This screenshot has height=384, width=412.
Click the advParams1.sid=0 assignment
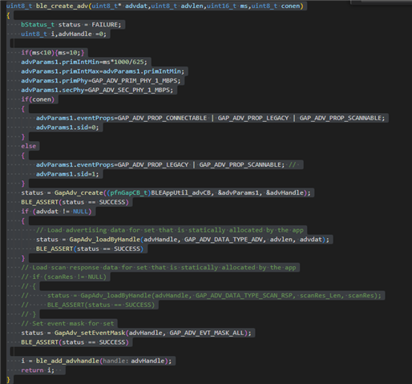click(x=67, y=127)
